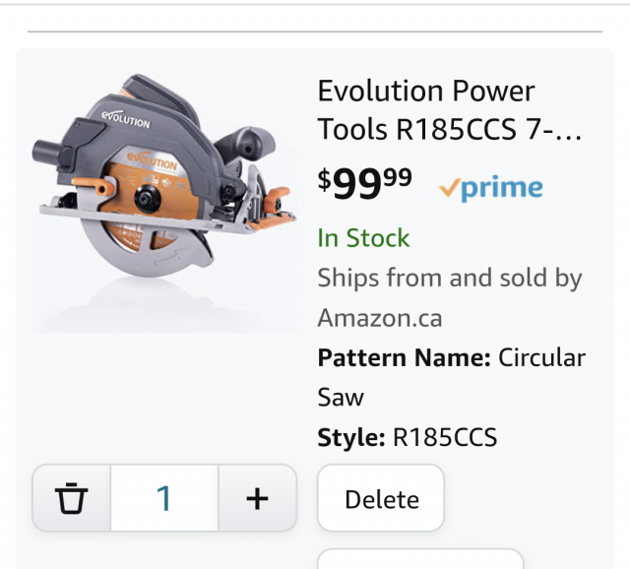630x569 pixels.
Task: Click the R185CCS model in product title
Action: 456,130
